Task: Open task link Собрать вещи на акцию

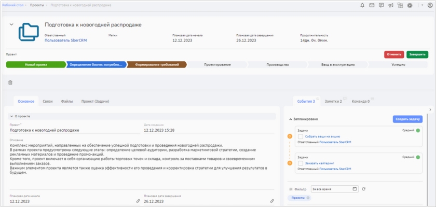Action: pos(322,136)
